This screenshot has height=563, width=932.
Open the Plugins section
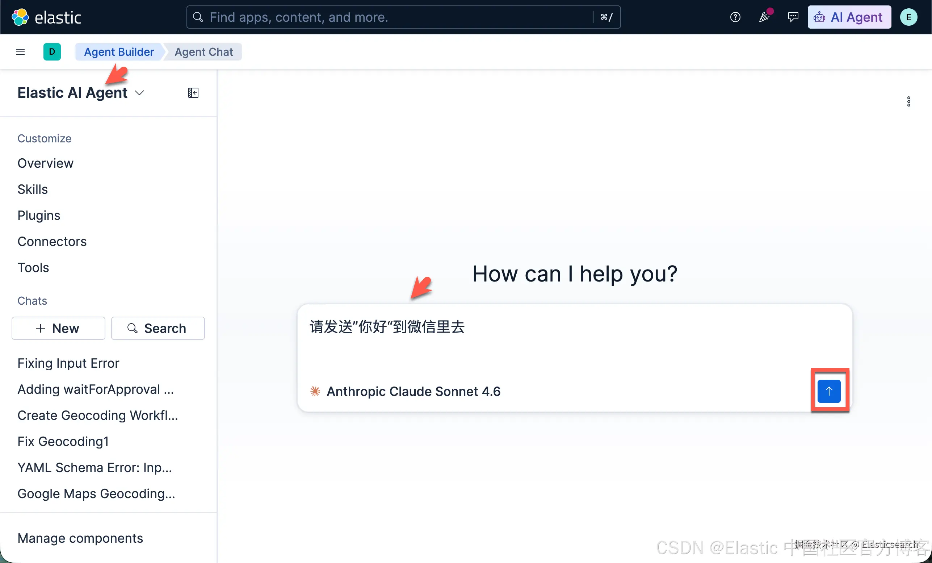click(x=39, y=215)
